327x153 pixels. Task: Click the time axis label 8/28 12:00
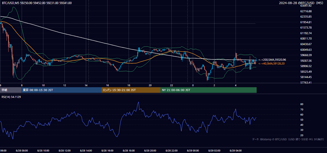(x=64, y=151)
